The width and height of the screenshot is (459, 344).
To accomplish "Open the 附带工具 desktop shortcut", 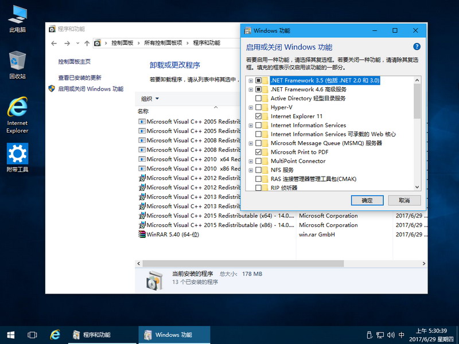I will [x=17, y=158].
